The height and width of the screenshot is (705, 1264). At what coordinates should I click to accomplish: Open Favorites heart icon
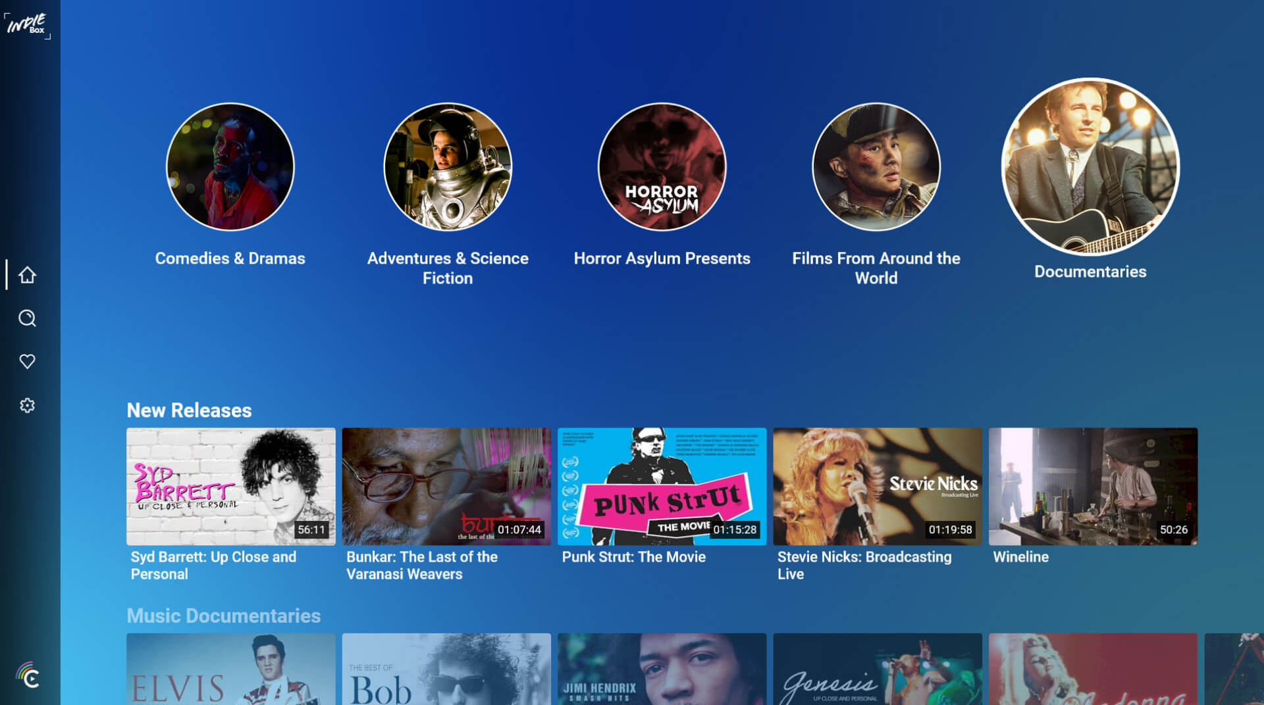[27, 362]
